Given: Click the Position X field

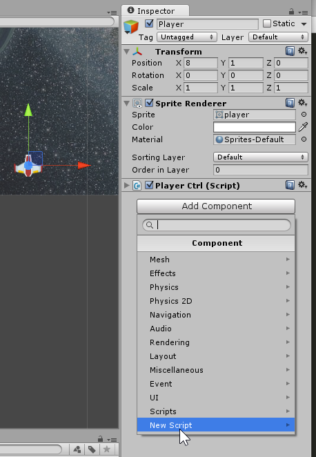Looking at the screenshot, I should click(200, 63).
